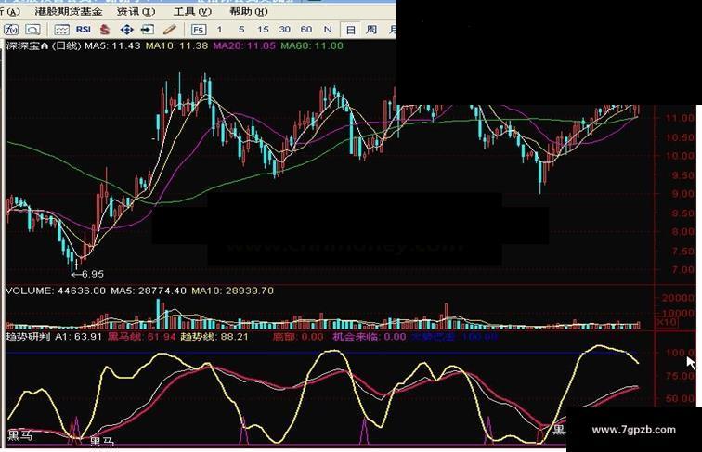This screenshot has height=452, width=702.
Task: Select the 15-minute period
Action: click(x=263, y=30)
